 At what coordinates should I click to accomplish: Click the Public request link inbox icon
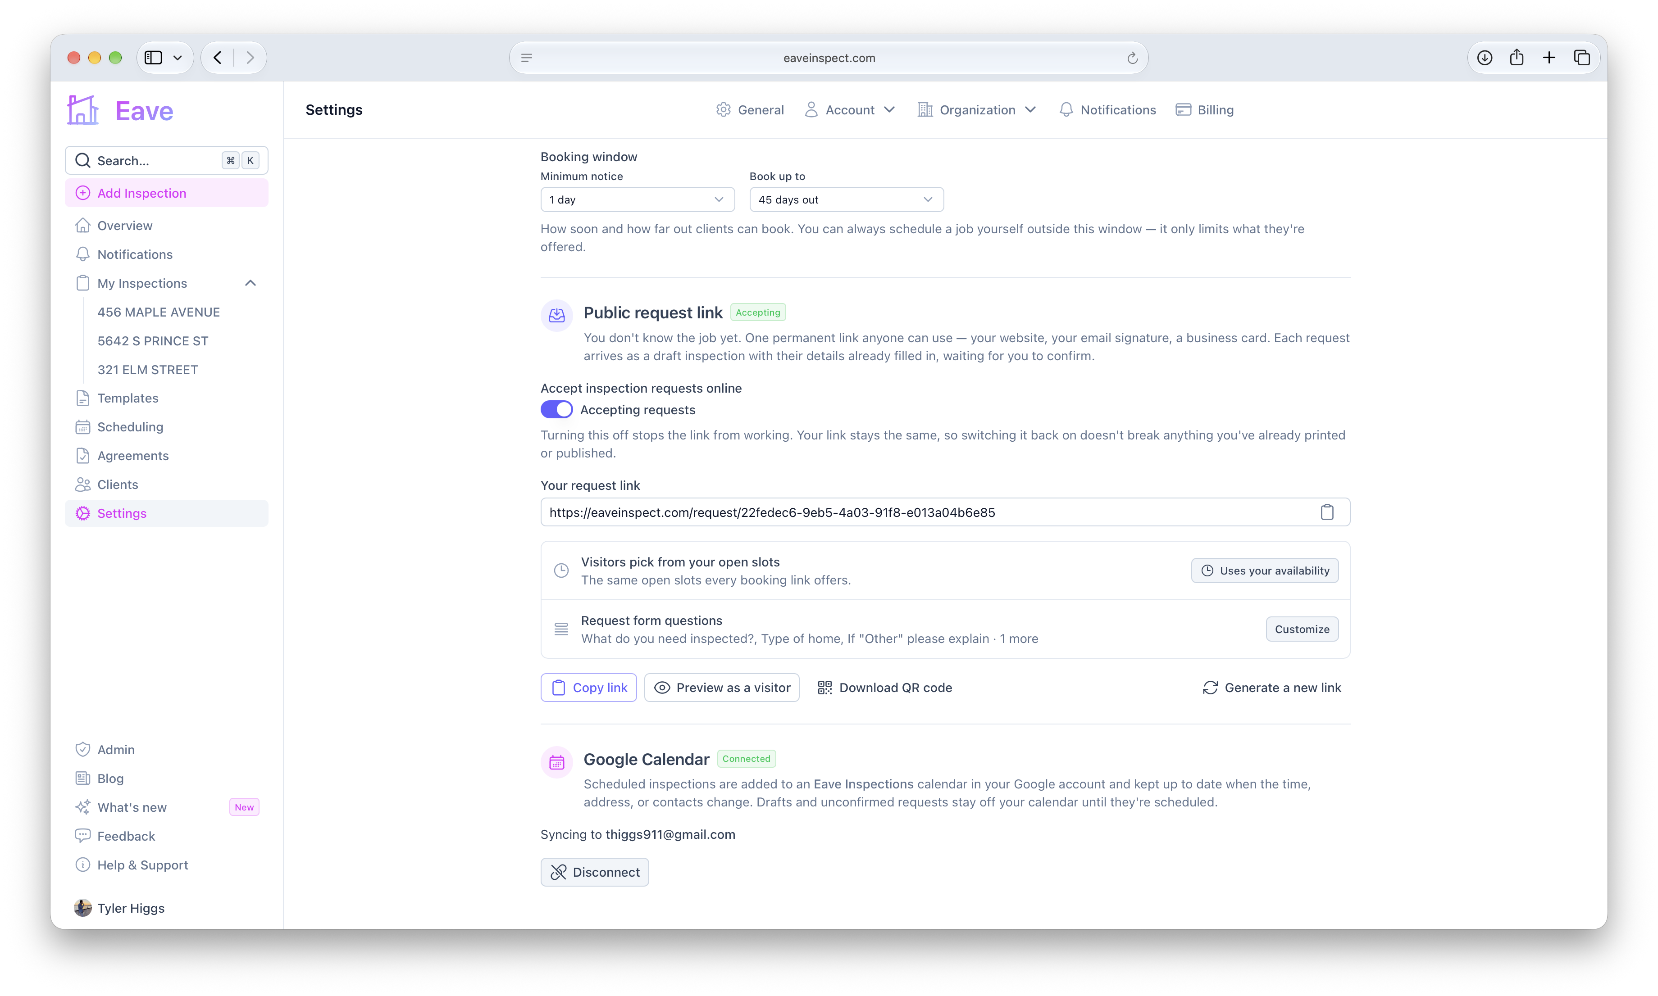(x=557, y=316)
